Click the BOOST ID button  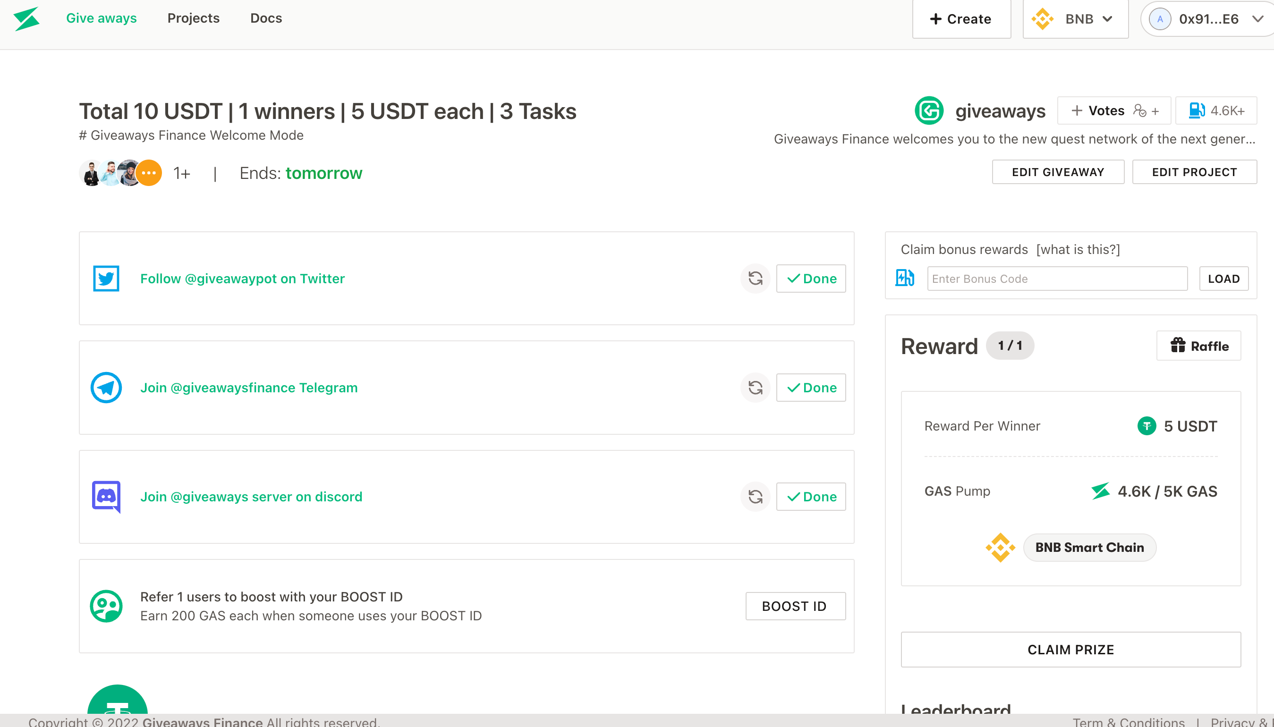(796, 606)
